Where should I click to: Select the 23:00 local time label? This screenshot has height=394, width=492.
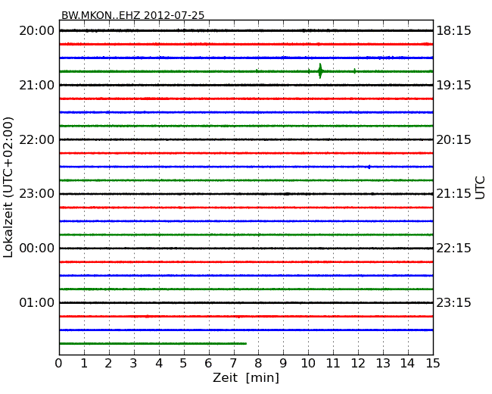[x=37, y=193]
